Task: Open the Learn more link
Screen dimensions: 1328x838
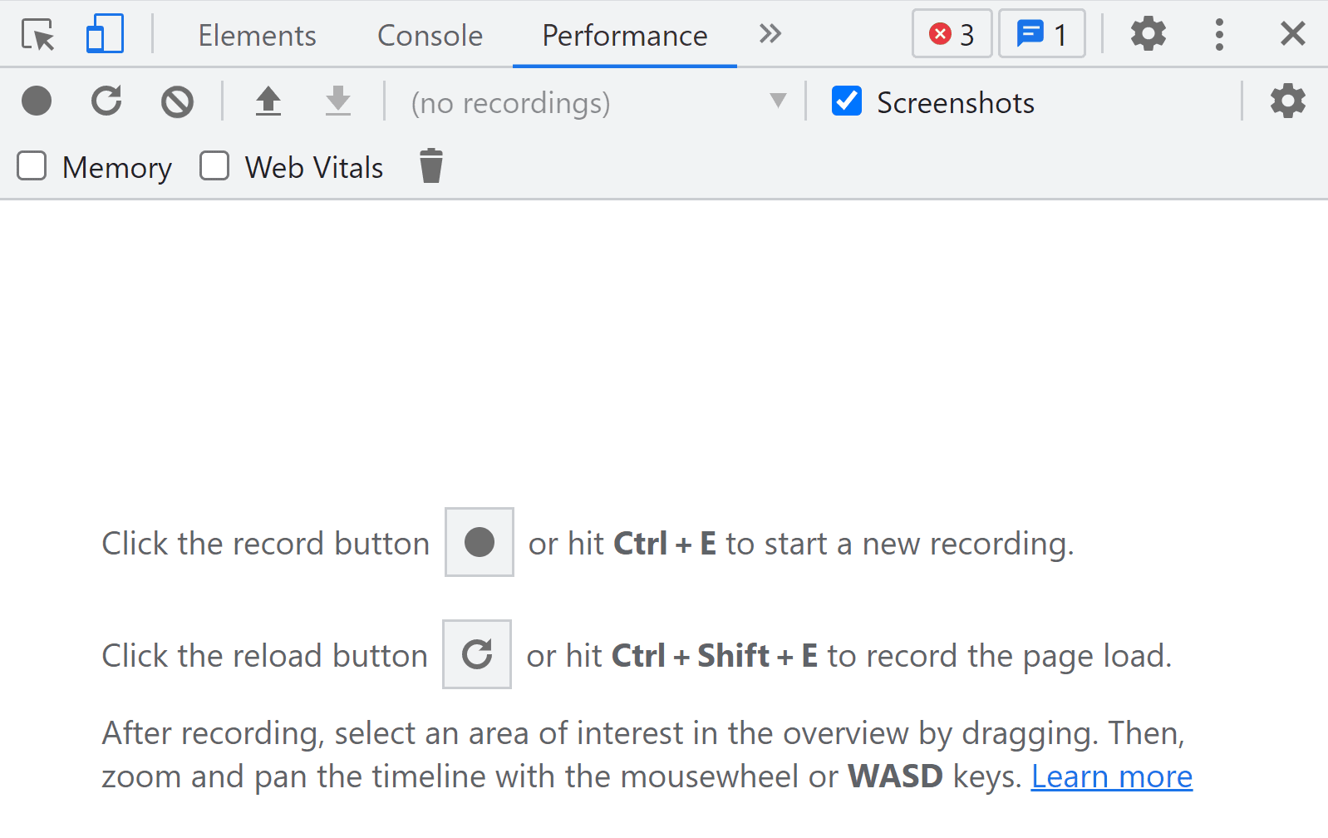Action: point(1112,776)
